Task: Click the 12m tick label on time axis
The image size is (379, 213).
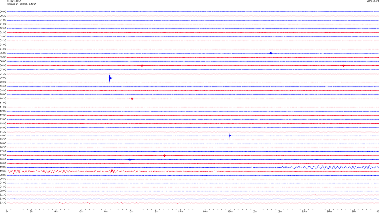Action: click(156, 211)
